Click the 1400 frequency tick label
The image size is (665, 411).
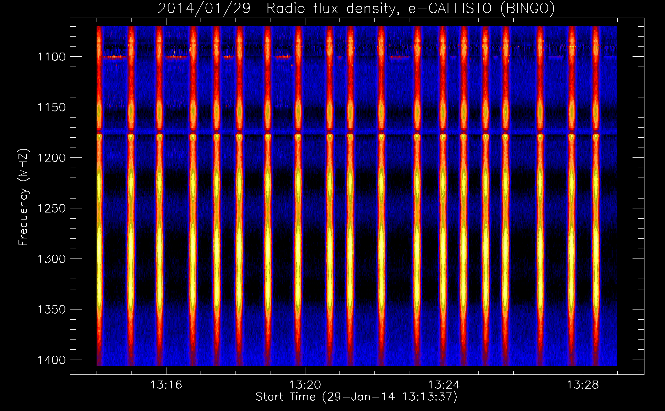pyautogui.click(x=52, y=360)
